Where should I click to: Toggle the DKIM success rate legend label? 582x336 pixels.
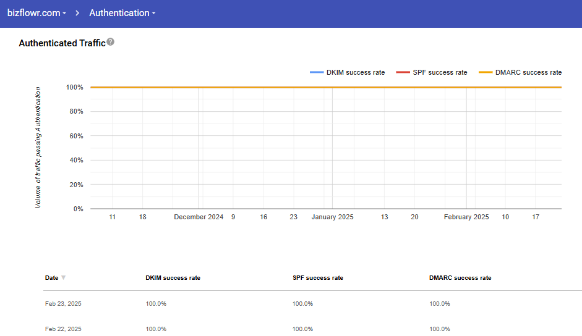tap(356, 72)
